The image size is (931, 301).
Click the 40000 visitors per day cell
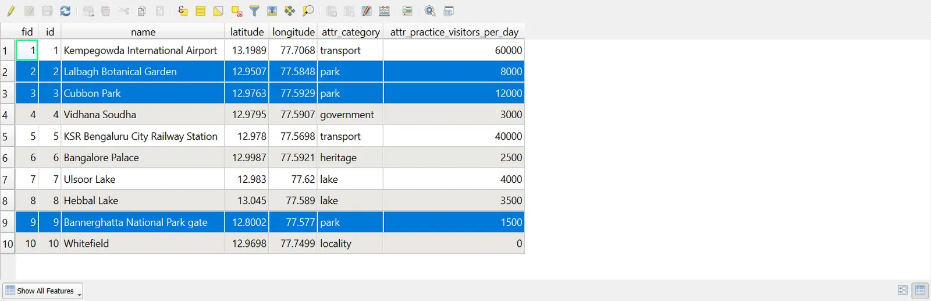tap(454, 136)
